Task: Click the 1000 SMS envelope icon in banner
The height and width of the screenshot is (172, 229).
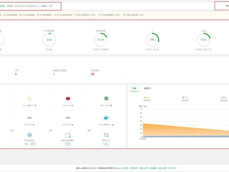Action: [x=100, y=15]
